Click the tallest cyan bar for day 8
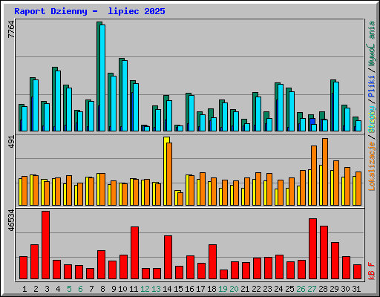The image size is (380, 297). coord(102,78)
